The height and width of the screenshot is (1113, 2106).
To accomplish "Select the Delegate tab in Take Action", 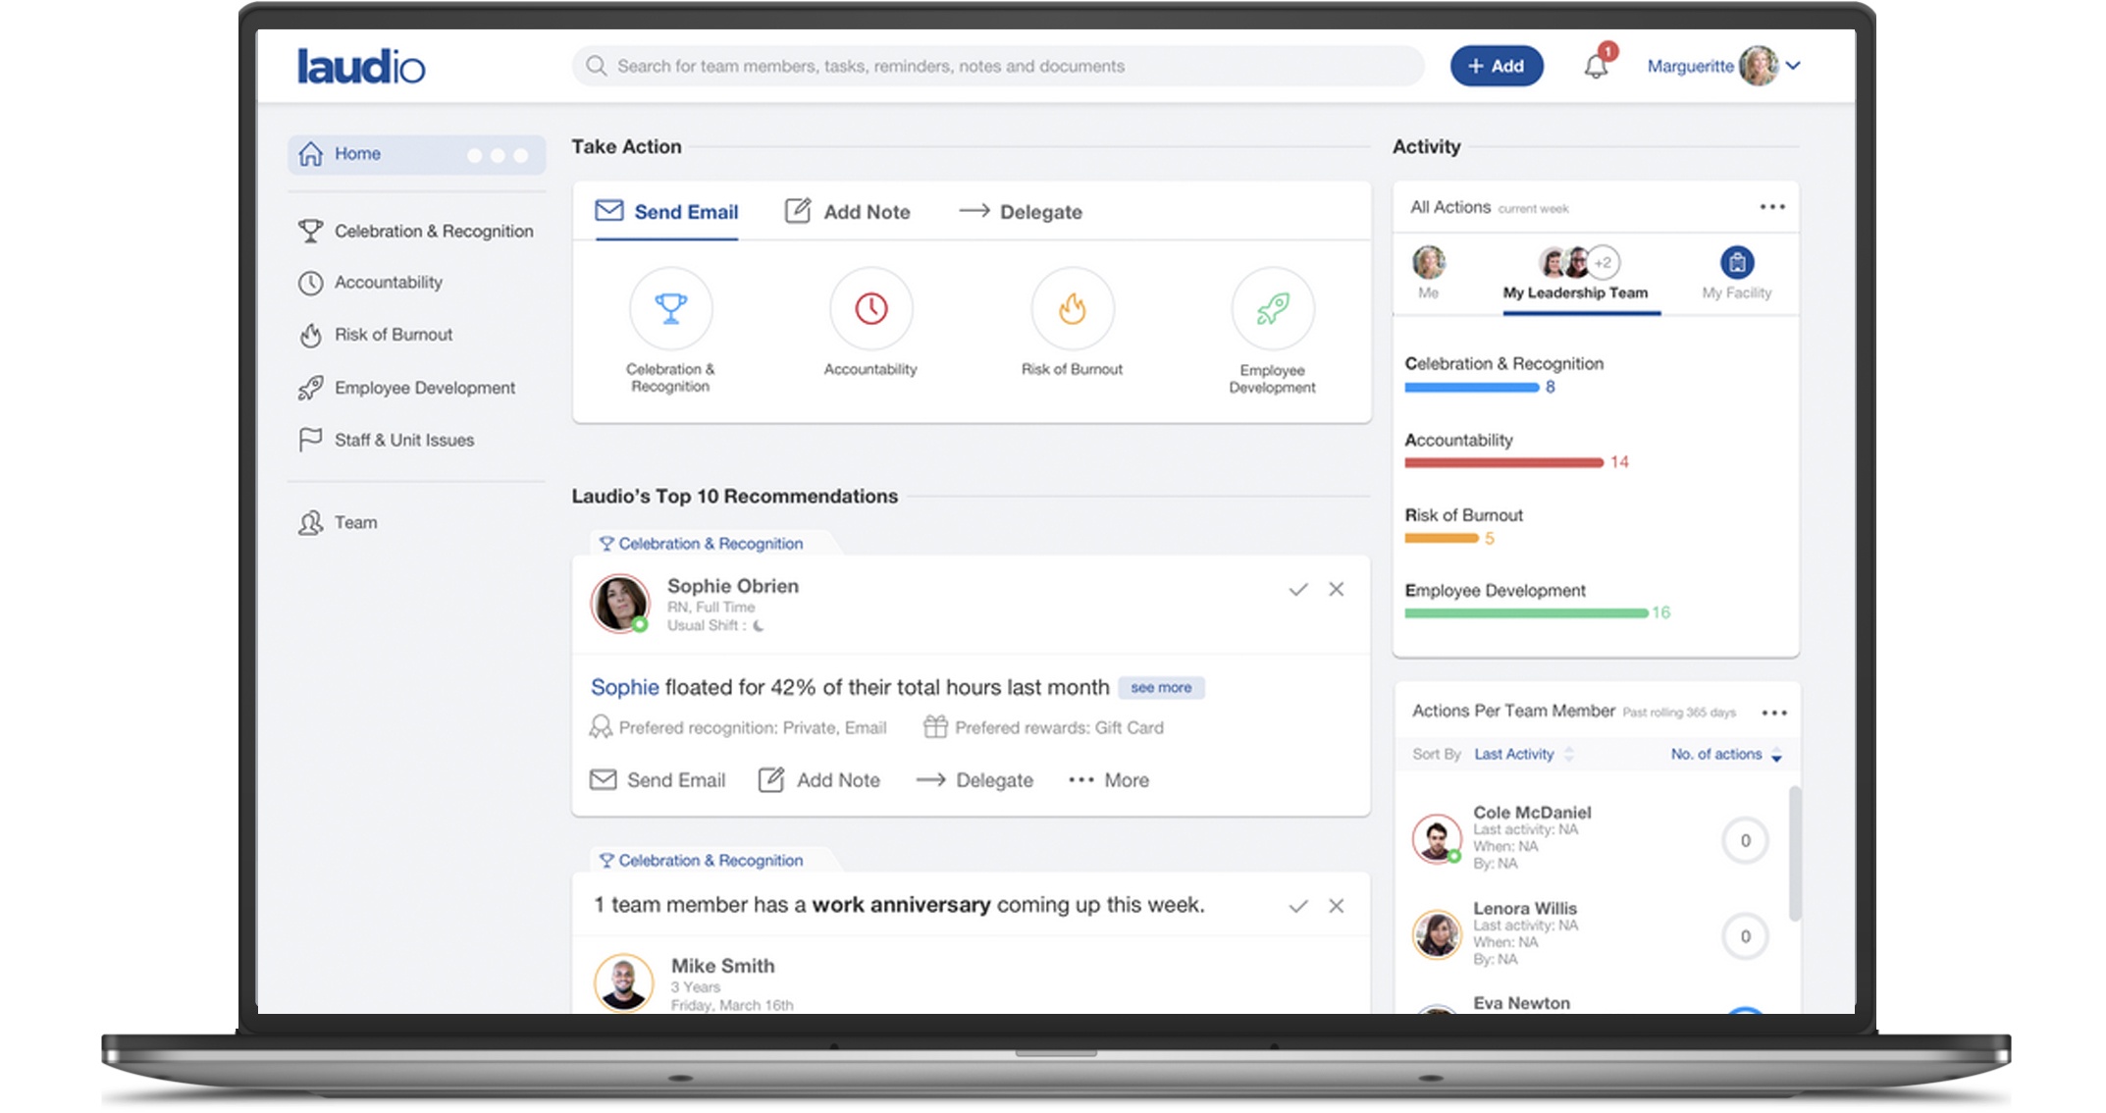I will click(1021, 211).
